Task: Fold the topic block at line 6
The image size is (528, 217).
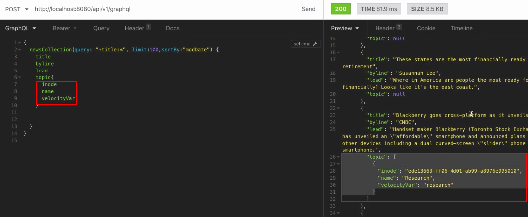Action: (x=19, y=77)
